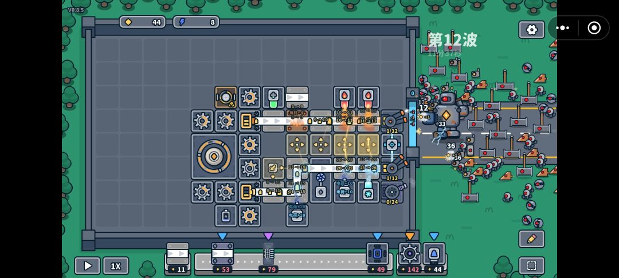Select the second four-arrow splitter tile
This screenshot has width=619, height=278.
(x=320, y=145)
